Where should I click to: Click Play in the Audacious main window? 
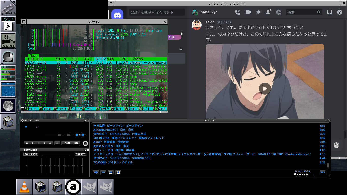coord(33,143)
